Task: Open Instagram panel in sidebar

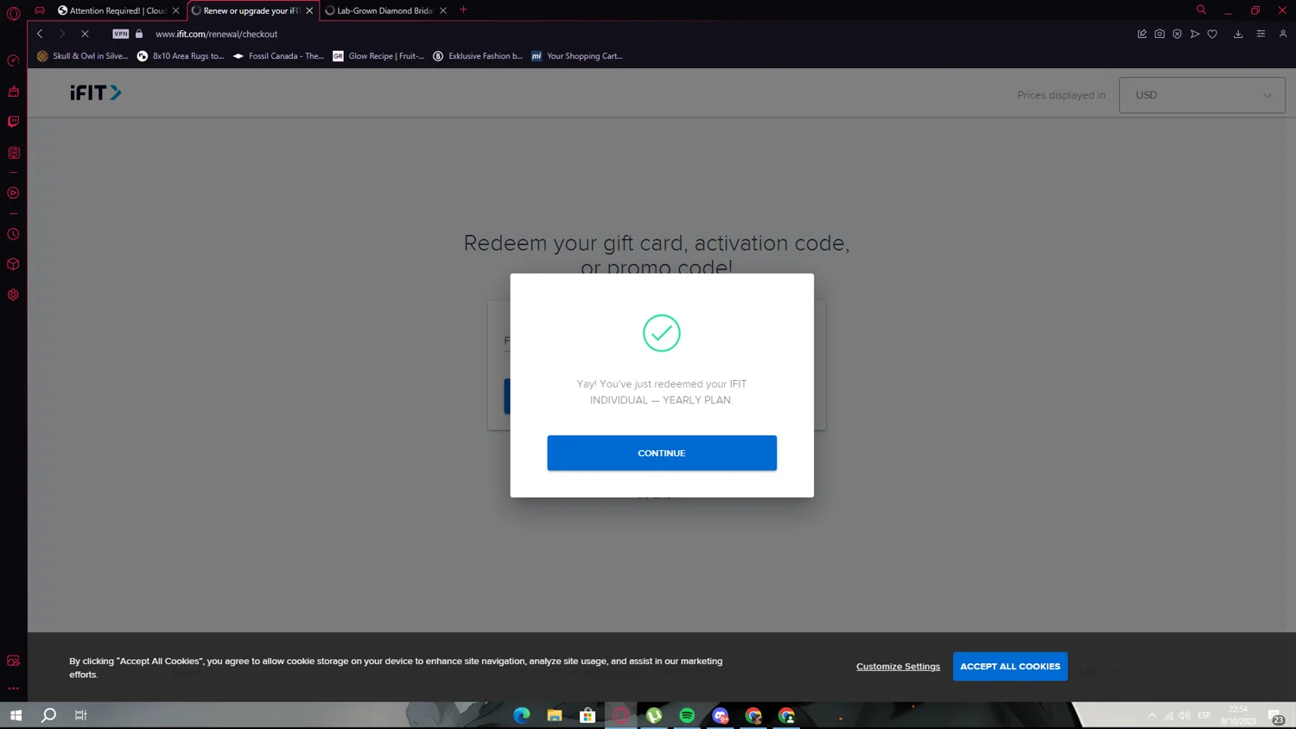Action: [x=13, y=153]
